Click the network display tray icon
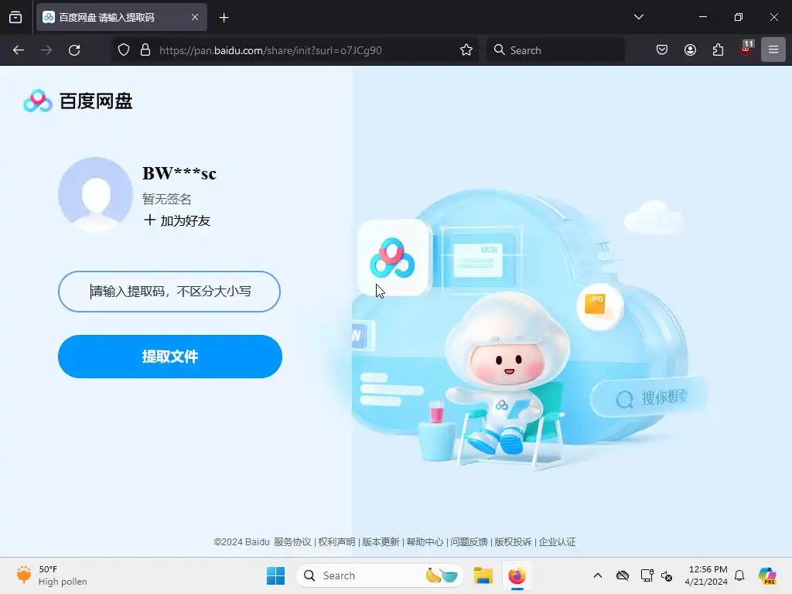The image size is (792, 594). (647, 575)
